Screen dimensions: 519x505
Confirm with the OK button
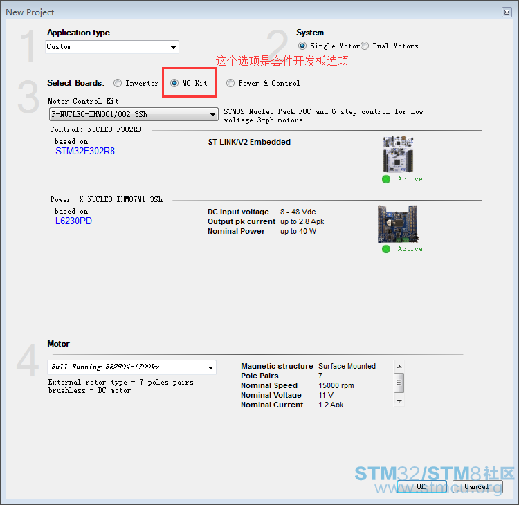tap(421, 486)
